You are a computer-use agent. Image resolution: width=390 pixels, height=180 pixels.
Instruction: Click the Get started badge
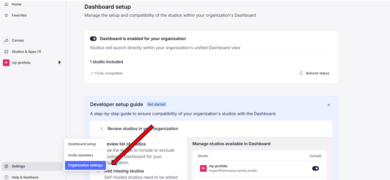click(156, 104)
